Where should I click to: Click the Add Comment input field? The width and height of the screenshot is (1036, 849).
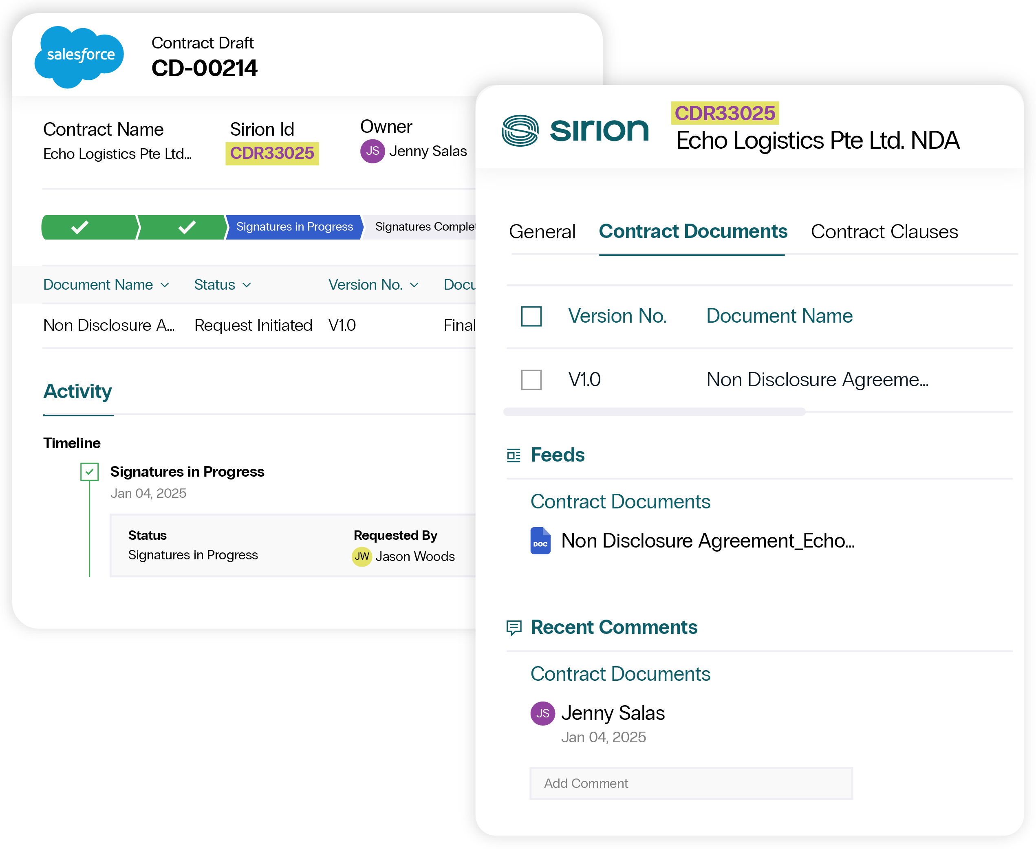(691, 783)
